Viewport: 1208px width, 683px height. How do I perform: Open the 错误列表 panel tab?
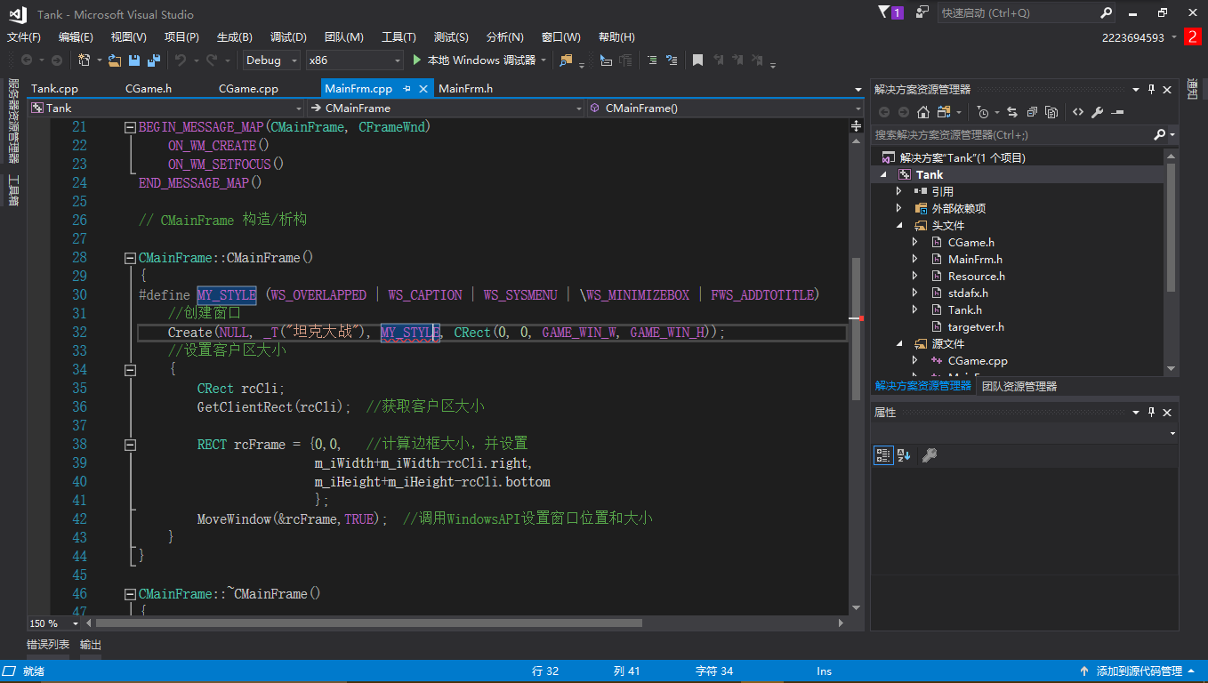click(48, 645)
